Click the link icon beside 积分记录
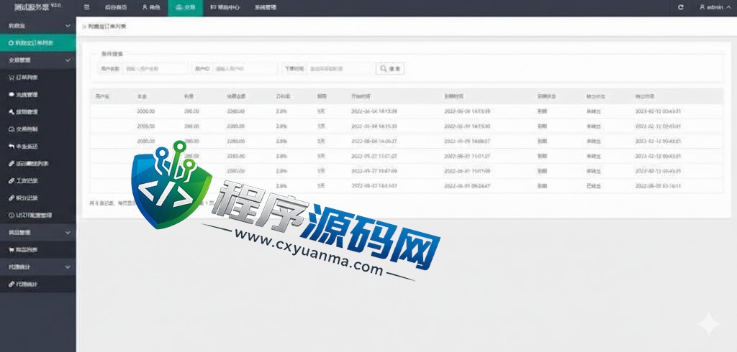The width and height of the screenshot is (737, 352). [12, 198]
